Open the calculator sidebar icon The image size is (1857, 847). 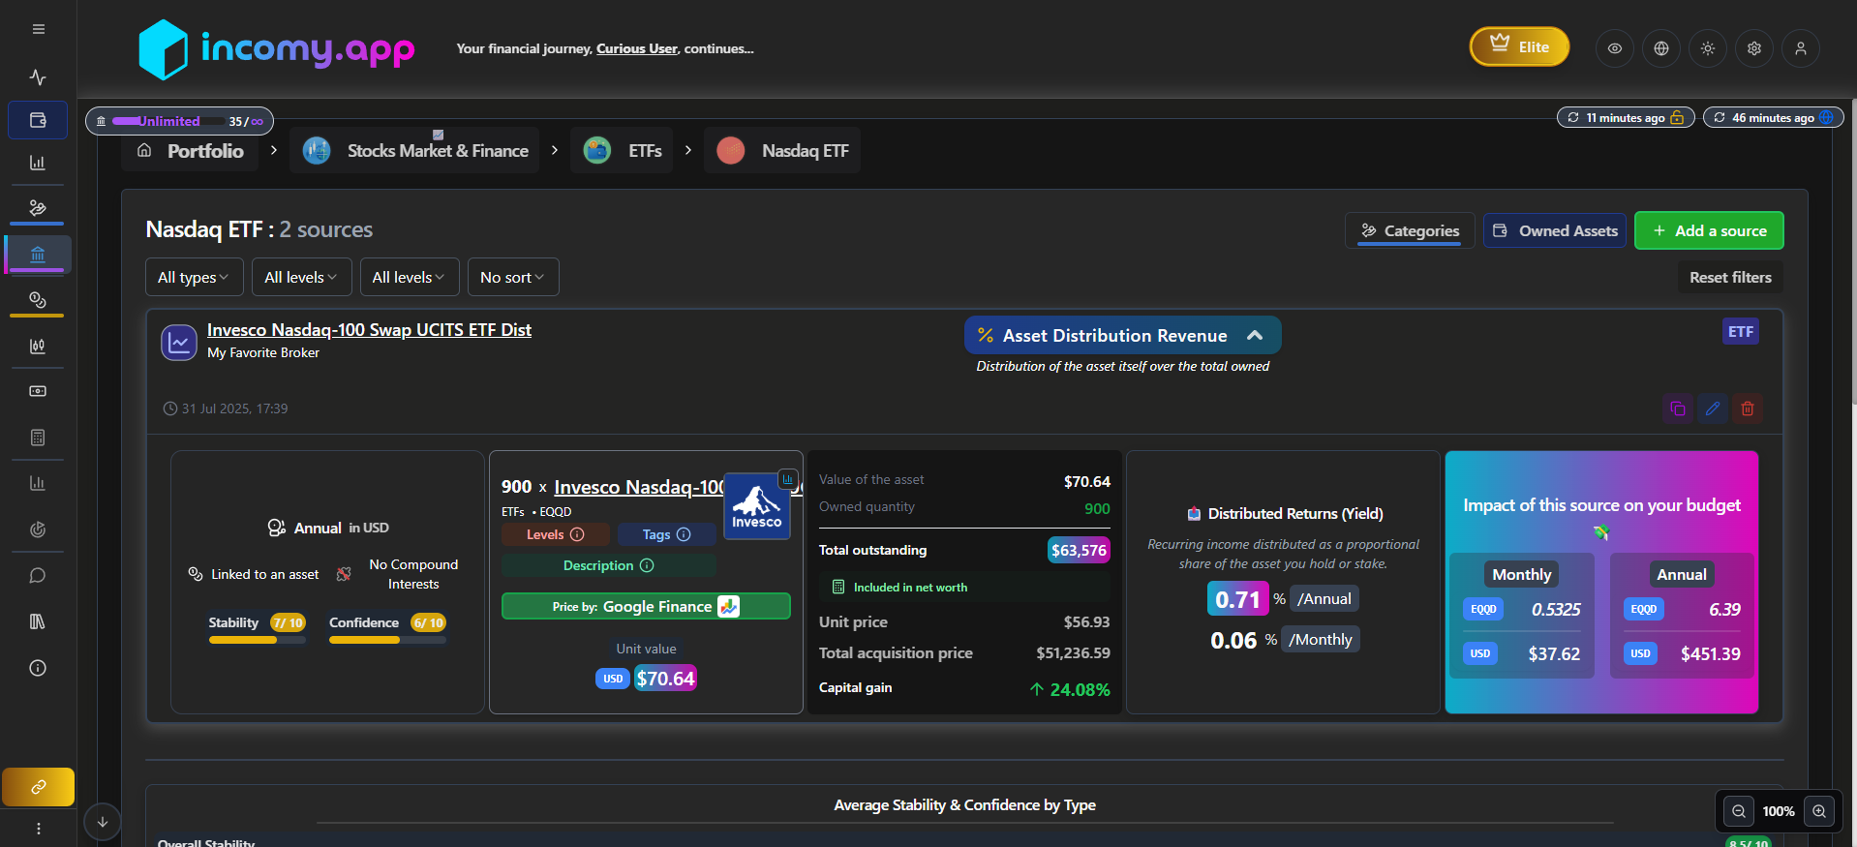(x=38, y=438)
